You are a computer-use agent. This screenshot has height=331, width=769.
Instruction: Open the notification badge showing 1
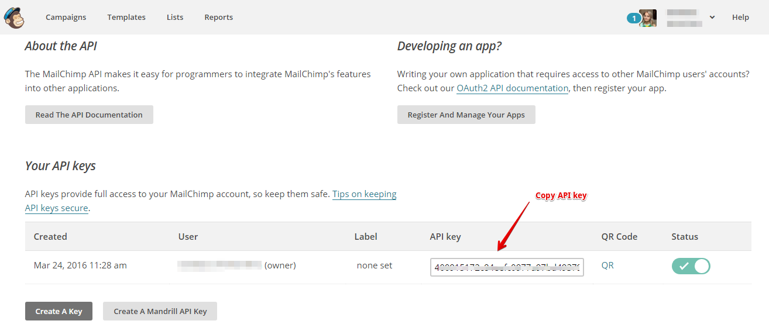pos(633,18)
